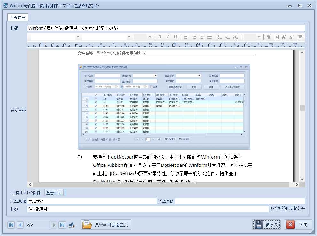Print the document with the printer icon
Screen dimensions: 317x236
[71, 225]
